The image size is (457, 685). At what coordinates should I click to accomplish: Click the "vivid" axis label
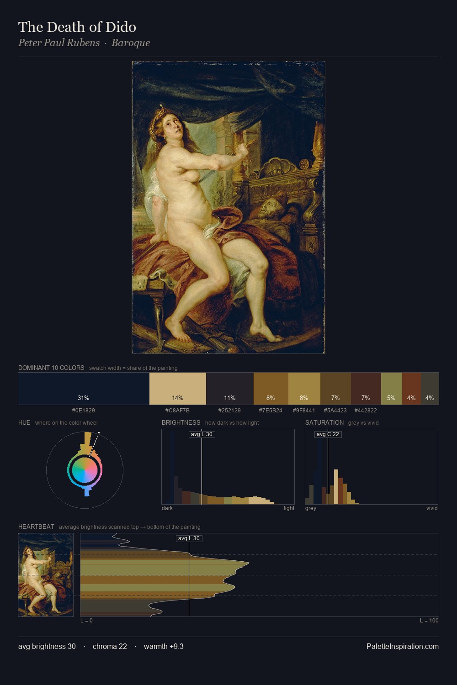click(432, 508)
